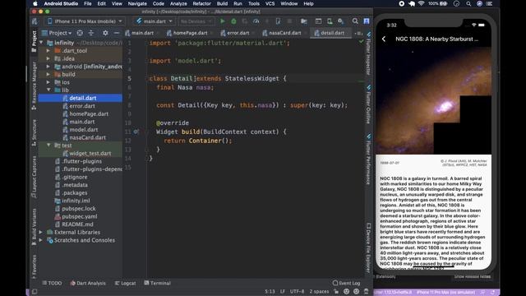Click the Apple menu icon

tap(35, 3)
